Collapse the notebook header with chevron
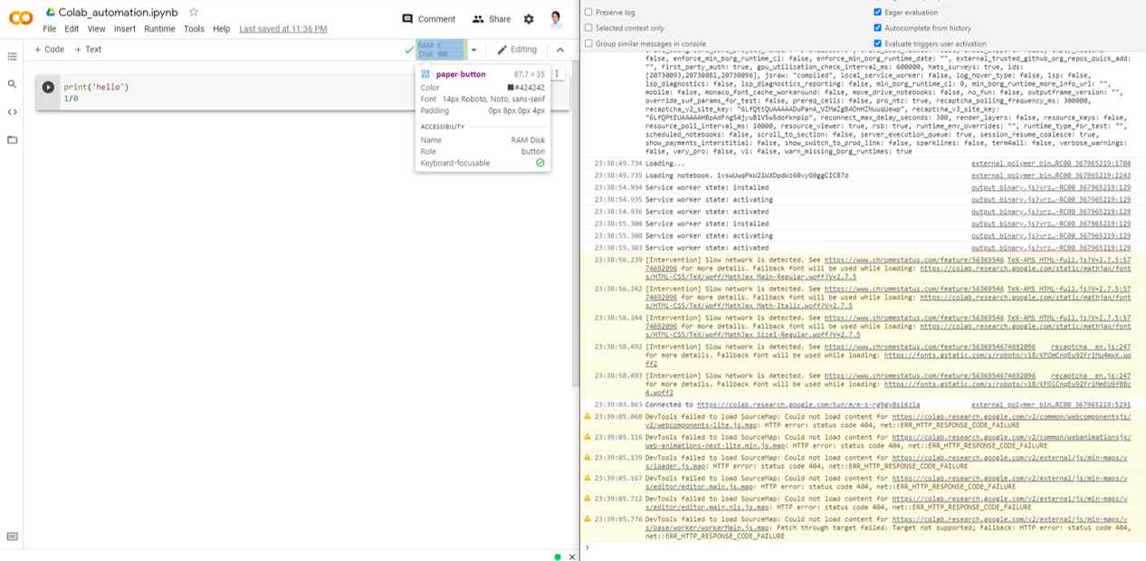Viewport: 1146px width, 561px height. 560,50
